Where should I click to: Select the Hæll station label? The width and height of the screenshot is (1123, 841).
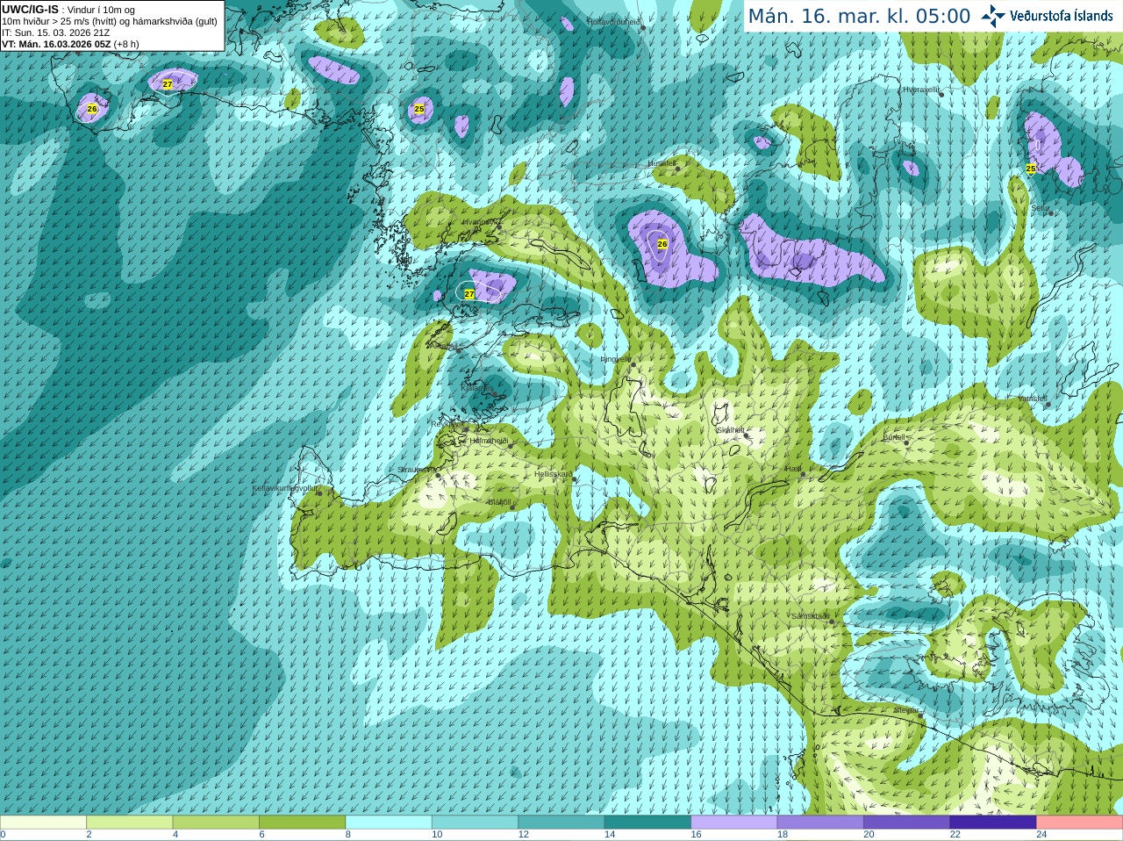click(x=792, y=470)
